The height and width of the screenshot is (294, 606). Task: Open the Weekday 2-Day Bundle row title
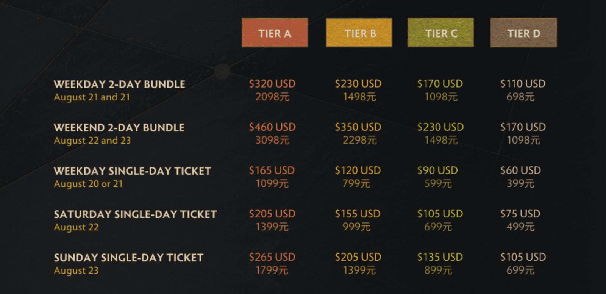point(119,84)
